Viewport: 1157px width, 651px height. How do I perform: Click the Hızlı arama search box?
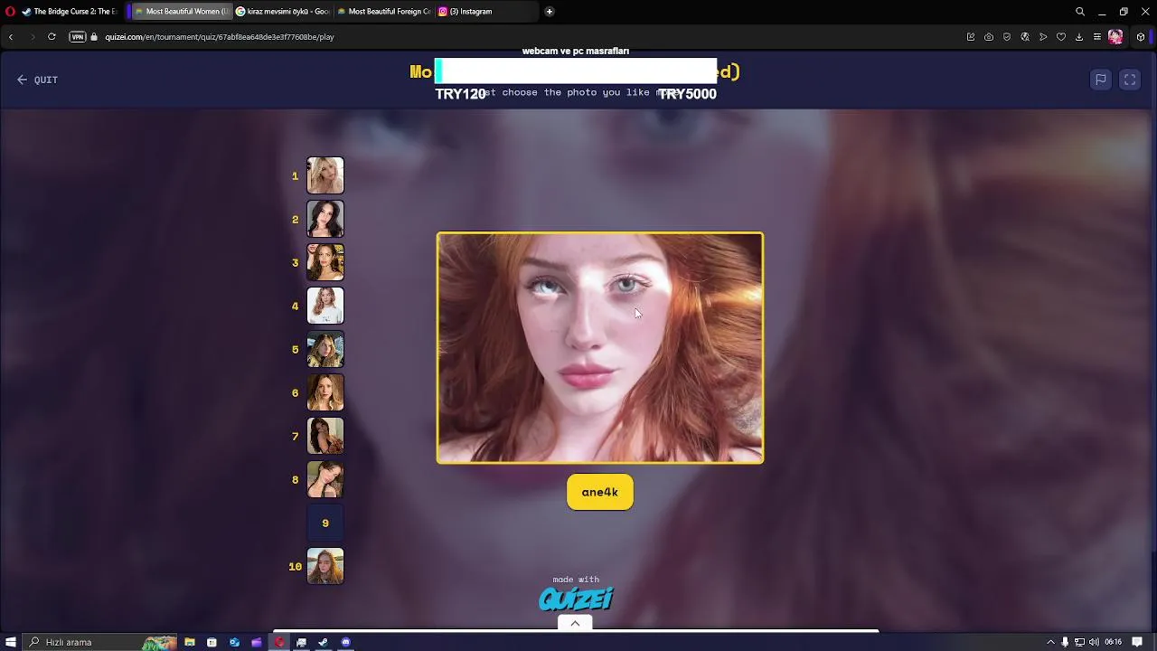[x=99, y=642]
